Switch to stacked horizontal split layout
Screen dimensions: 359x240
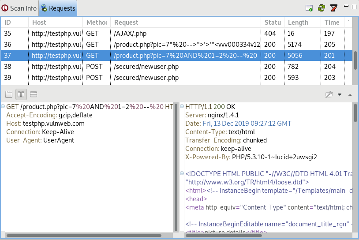coord(33,94)
